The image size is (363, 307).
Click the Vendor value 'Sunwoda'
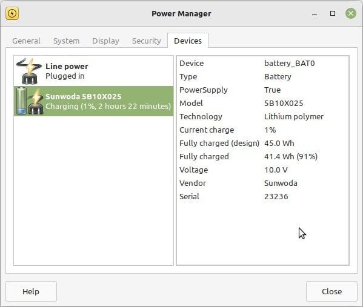281,183
